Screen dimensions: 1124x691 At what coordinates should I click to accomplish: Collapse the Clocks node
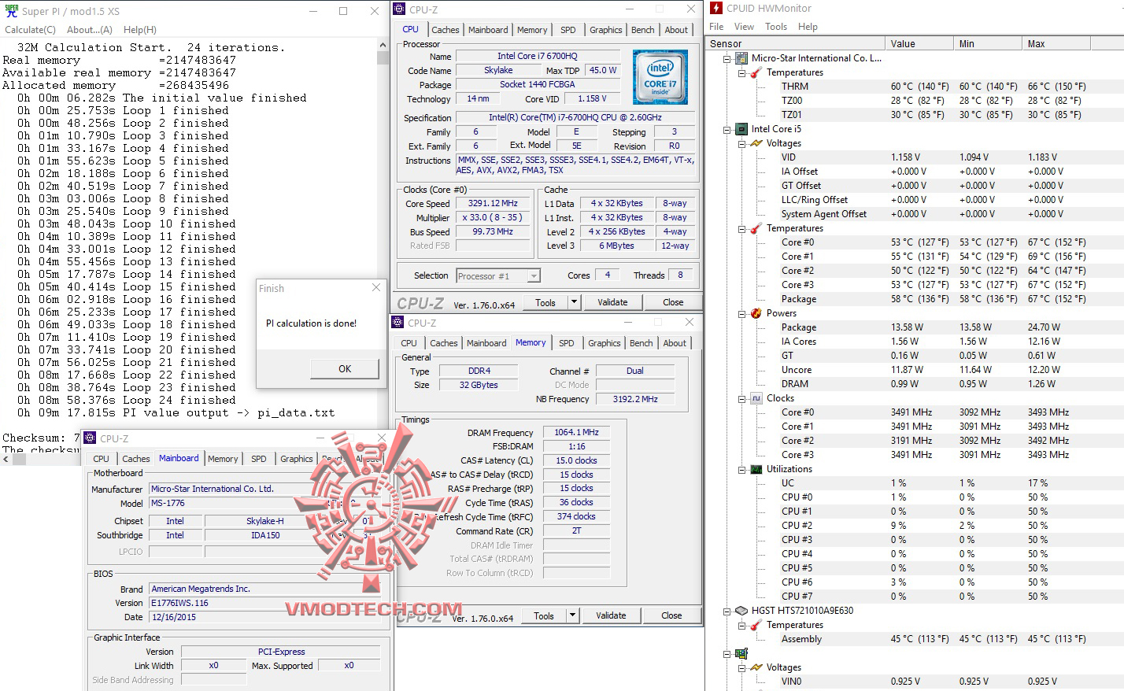point(741,398)
